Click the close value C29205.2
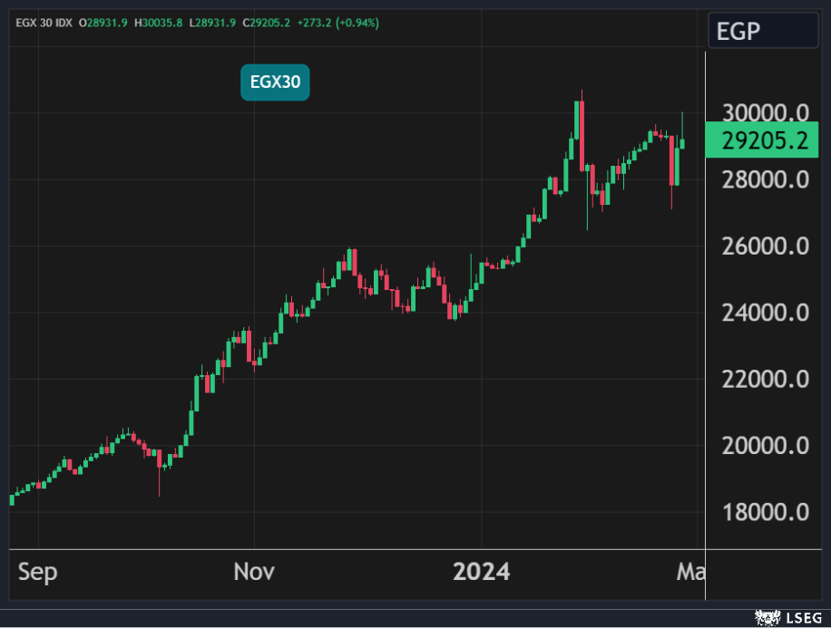 click(267, 22)
